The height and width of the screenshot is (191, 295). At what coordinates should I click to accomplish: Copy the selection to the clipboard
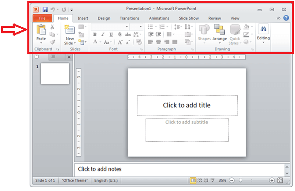tap(52, 34)
